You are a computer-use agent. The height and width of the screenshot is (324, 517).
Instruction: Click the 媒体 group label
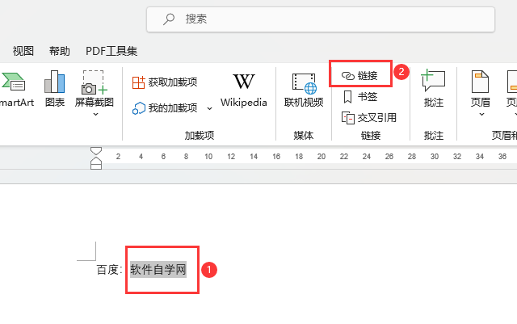(304, 135)
